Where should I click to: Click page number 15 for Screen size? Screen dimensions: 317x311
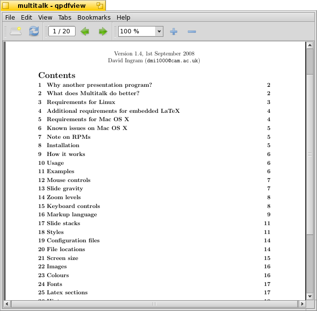267,258
